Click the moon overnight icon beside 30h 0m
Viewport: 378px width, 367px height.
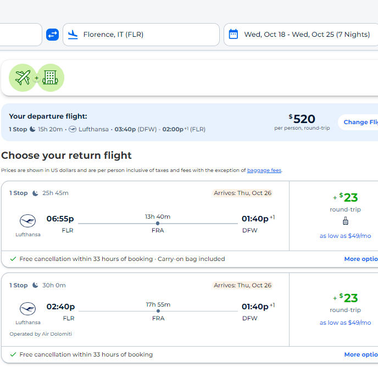coord(35,286)
